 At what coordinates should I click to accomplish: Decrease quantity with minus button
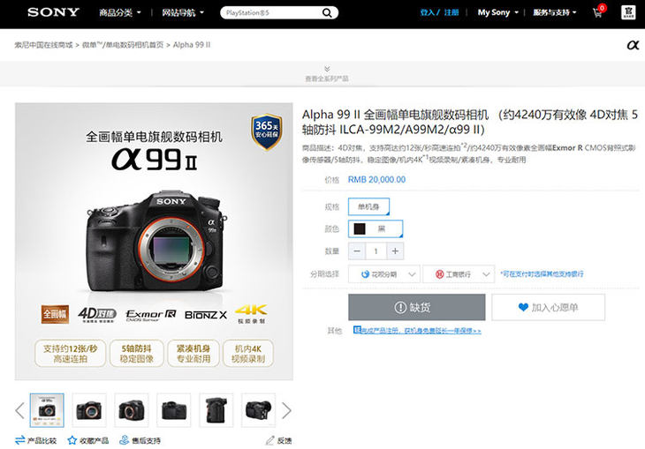(357, 251)
